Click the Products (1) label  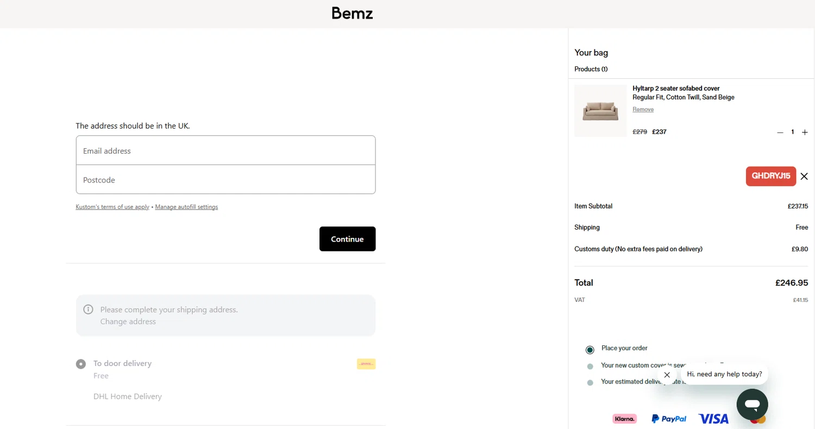pos(591,69)
